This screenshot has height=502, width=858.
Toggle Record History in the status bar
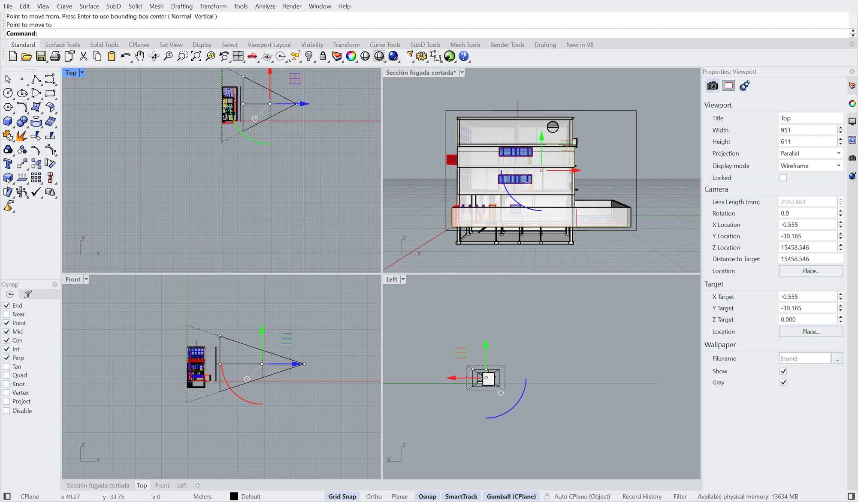tap(642, 496)
